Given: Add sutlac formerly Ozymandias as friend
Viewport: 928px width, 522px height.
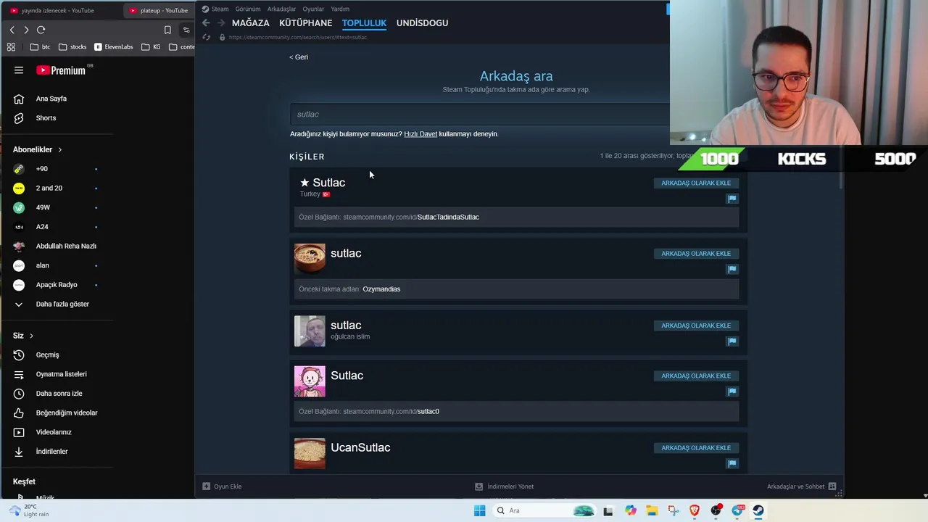Looking at the screenshot, I should point(696,254).
